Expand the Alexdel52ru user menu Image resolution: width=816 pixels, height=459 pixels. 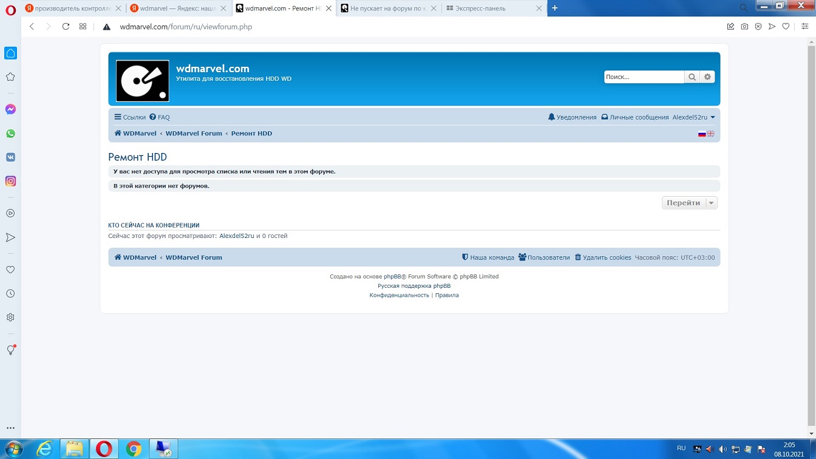(x=693, y=117)
